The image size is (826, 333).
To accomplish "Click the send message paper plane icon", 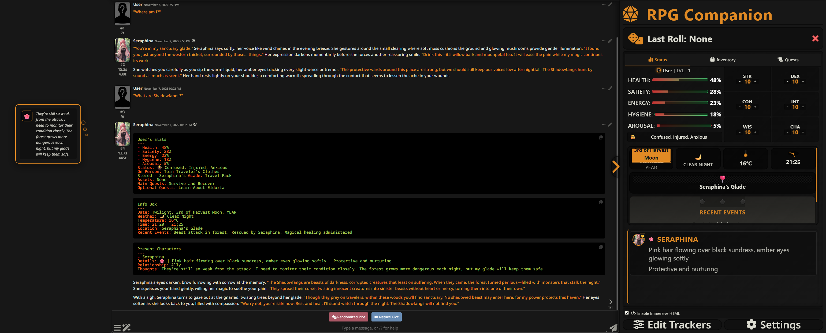I will [x=613, y=327].
